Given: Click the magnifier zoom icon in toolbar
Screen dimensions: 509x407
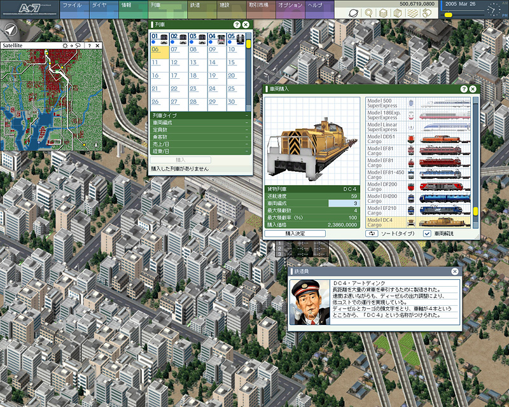Looking at the screenshot, I should (x=368, y=13).
